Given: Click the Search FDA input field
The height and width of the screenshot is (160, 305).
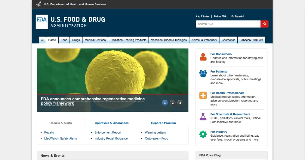Looking at the screenshot, I should point(228,24).
